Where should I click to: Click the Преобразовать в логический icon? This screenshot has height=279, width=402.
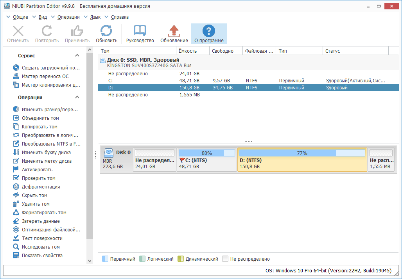[x=16, y=135]
